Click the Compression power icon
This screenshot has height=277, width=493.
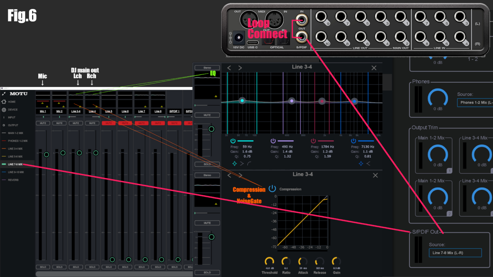click(x=272, y=189)
